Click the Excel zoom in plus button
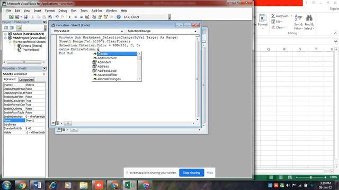This screenshot has width=339, height=190. (325, 177)
